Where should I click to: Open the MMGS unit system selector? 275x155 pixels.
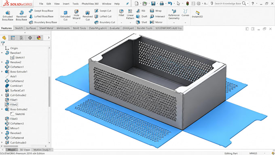coord(253,153)
